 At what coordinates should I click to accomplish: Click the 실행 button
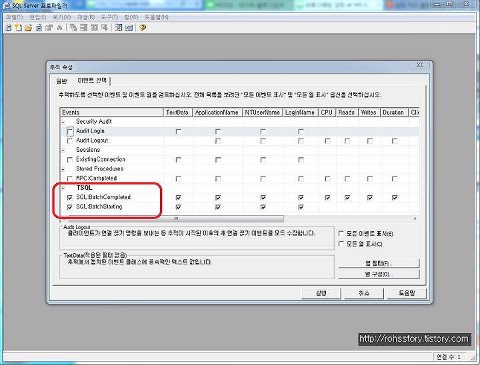click(321, 294)
